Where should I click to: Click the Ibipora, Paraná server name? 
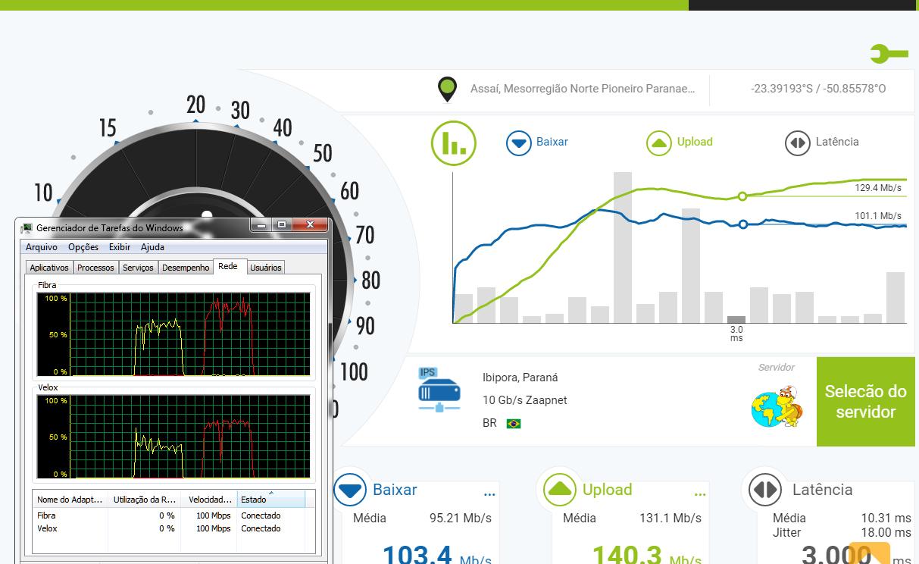(x=520, y=378)
